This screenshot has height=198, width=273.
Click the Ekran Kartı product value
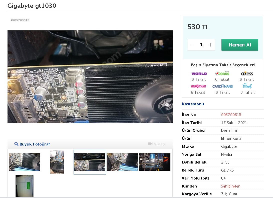(x=231, y=138)
